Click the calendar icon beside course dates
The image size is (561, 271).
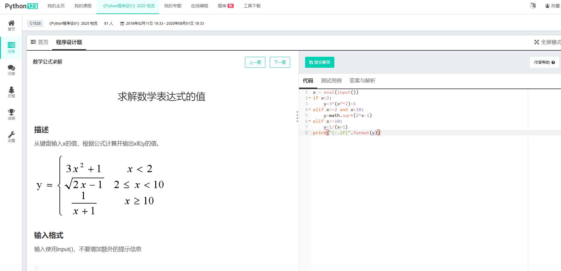[122, 23]
